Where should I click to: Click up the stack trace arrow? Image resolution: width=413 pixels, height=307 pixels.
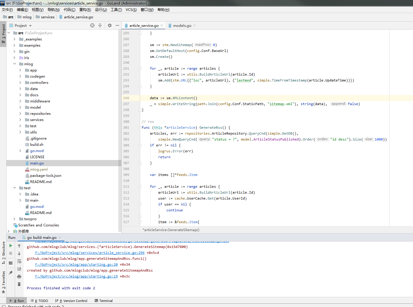tap(19, 246)
